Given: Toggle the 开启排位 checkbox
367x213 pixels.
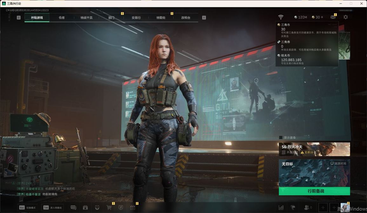Looking at the screenshot, I should [284, 153].
